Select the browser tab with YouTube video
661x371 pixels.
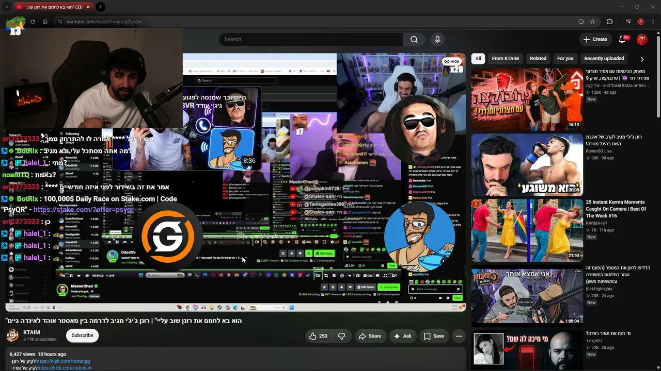click(x=53, y=7)
